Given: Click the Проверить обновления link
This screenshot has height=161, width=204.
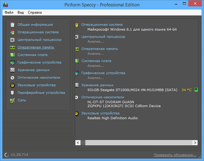Looking at the screenshot, I should coord(175,155).
